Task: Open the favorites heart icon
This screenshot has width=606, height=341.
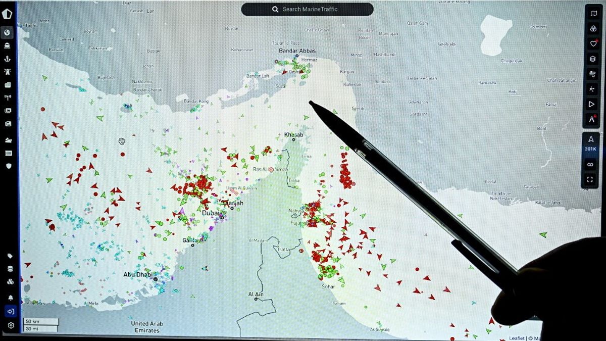Action: pyautogui.click(x=593, y=43)
